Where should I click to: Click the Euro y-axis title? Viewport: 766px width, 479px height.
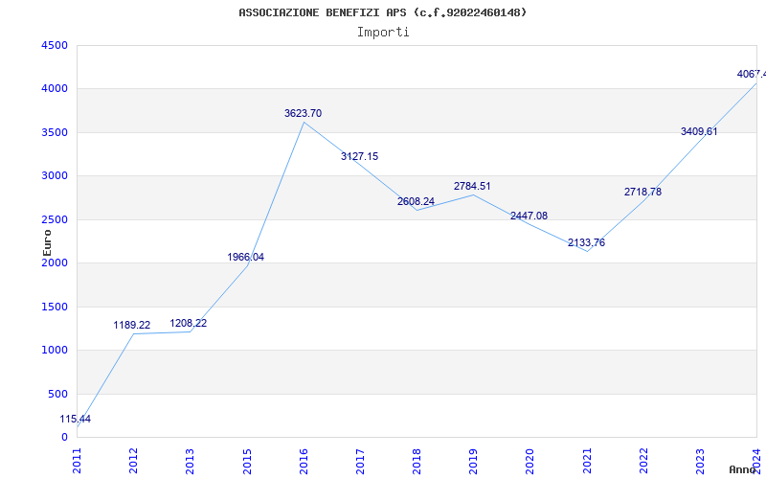point(48,241)
